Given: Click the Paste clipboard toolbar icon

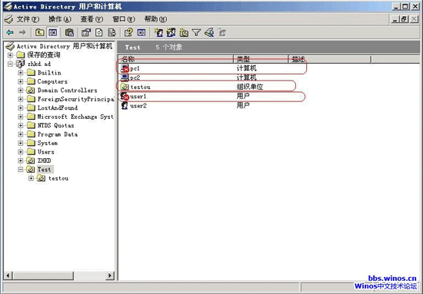Looking at the screenshot, I should coord(69,32).
